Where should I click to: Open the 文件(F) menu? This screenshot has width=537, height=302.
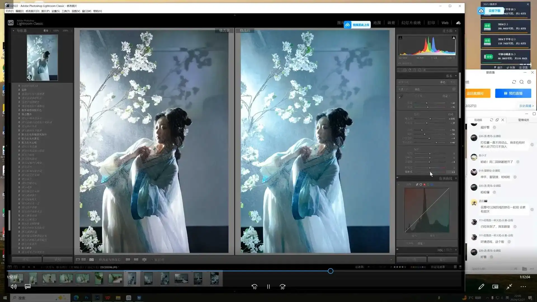click(x=10, y=11)
